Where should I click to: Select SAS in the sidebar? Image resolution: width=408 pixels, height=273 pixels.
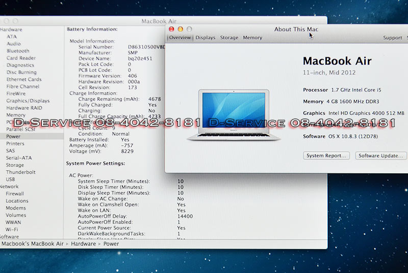(x=10, y=150)
